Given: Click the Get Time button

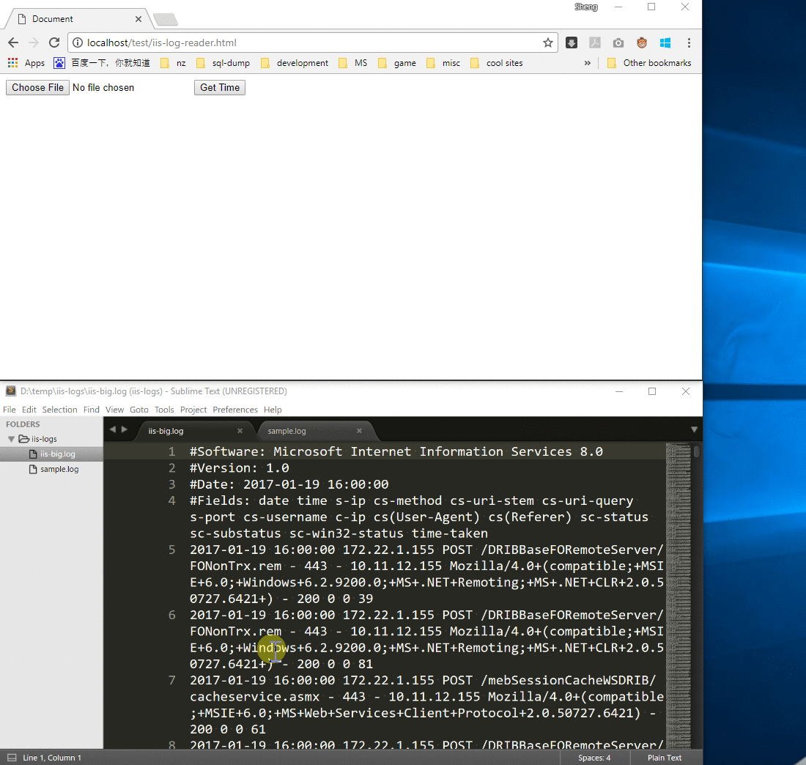Looking at the screenshot, I should pyautogui.click(x=219, y=87).
